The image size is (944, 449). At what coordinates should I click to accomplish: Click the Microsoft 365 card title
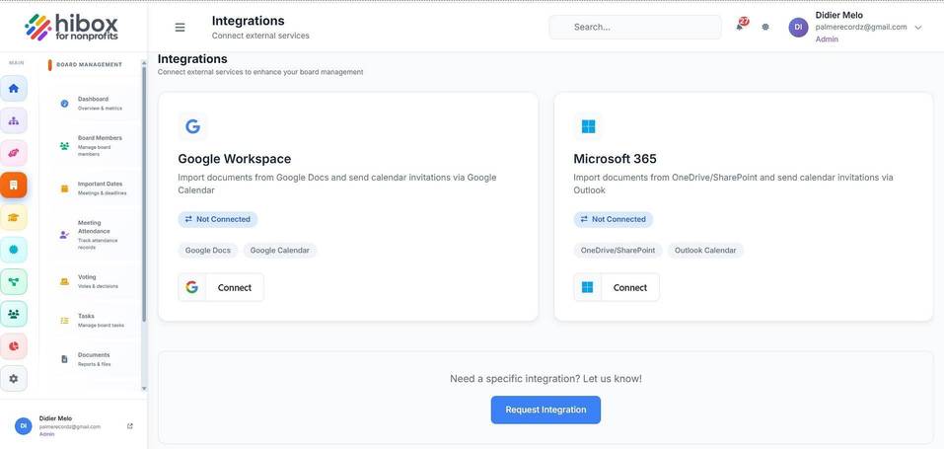click(x=615, y=159)
